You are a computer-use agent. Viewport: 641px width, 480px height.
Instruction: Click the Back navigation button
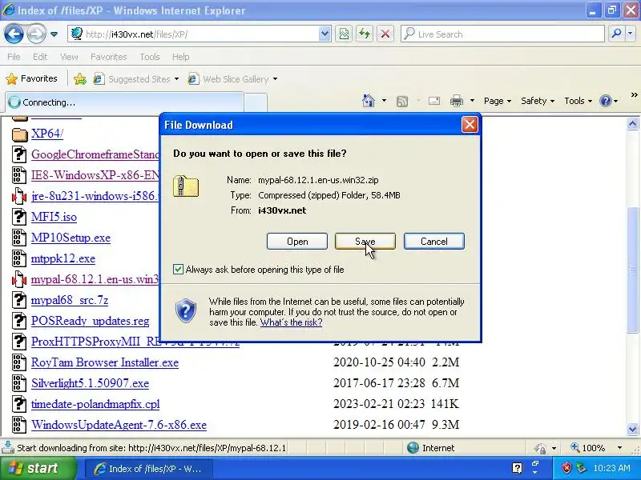pos(14,34)
